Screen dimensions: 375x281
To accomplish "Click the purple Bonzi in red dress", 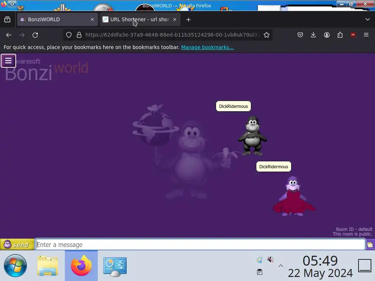I will click(294, 196).
